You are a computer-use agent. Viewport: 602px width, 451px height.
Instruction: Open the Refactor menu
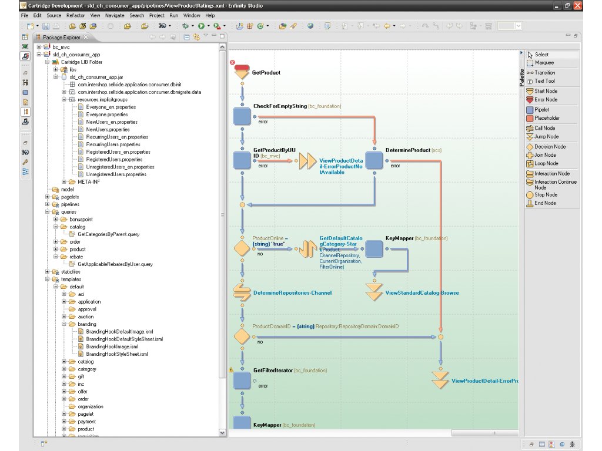[75, 15]
